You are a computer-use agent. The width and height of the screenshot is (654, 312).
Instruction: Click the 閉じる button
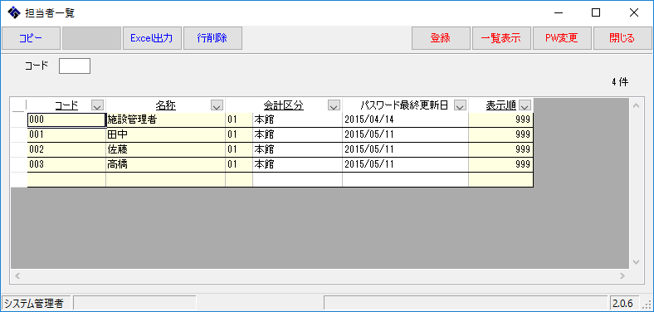pos(622,38)
